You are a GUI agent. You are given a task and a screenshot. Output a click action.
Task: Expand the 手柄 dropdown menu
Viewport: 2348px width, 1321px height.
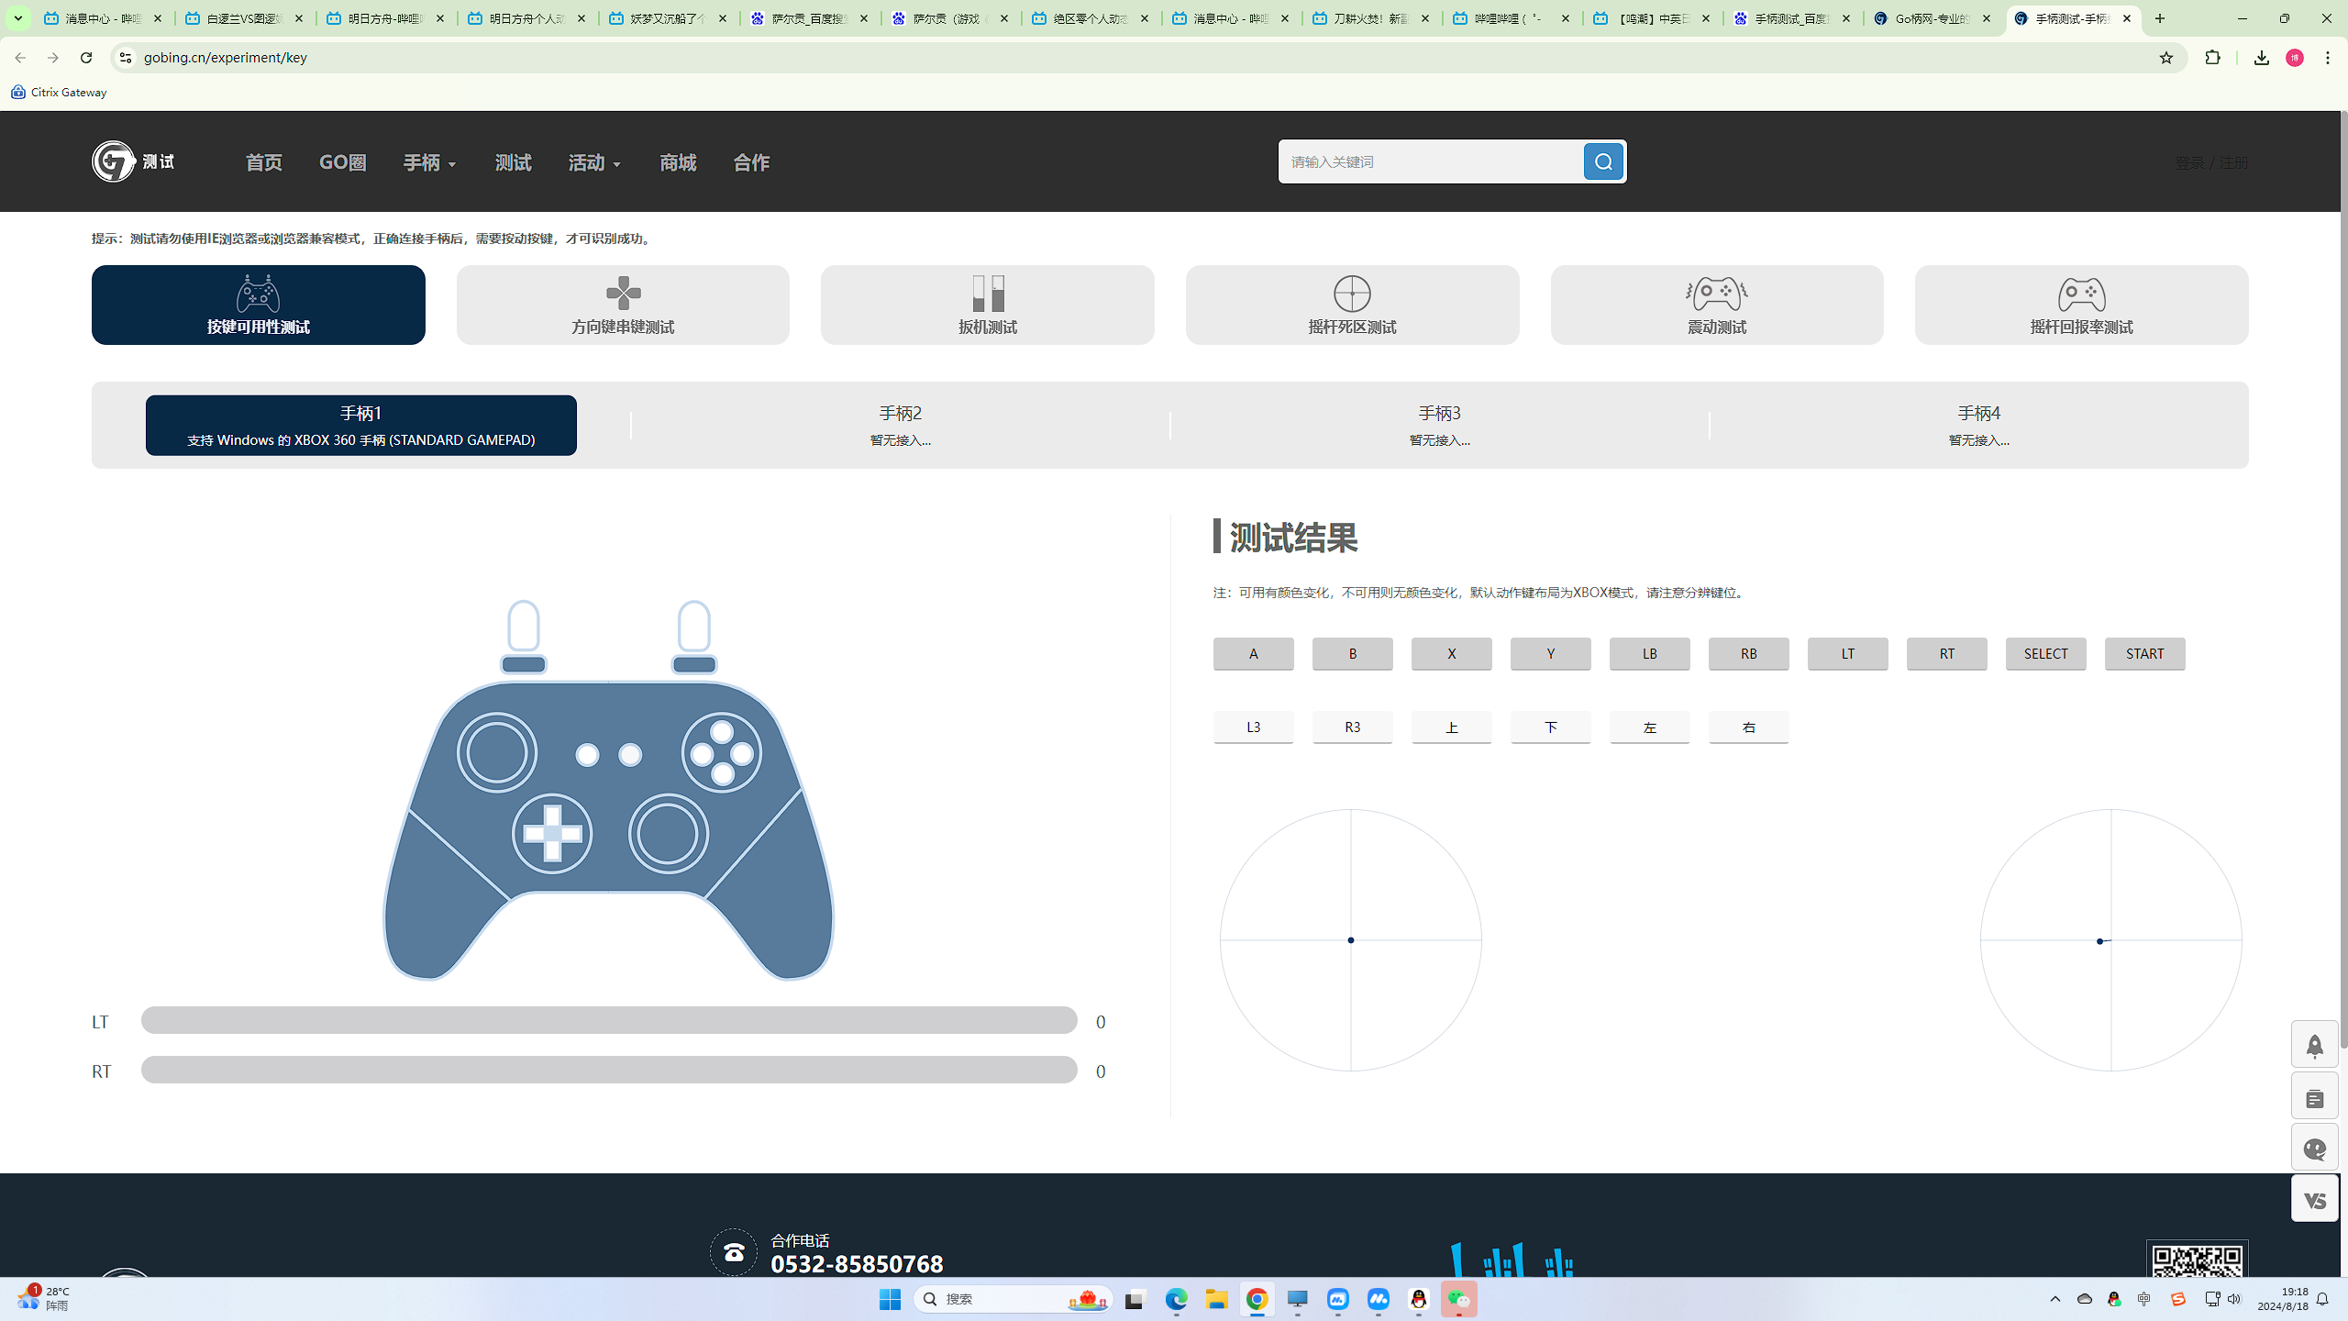[x=429, y=162]
